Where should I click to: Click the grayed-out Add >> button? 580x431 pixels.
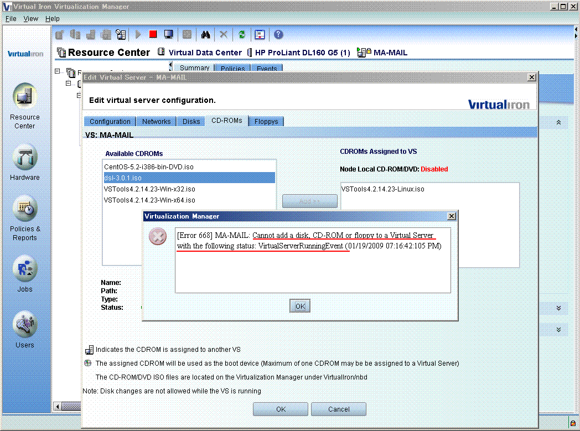(x=309, y=201)
